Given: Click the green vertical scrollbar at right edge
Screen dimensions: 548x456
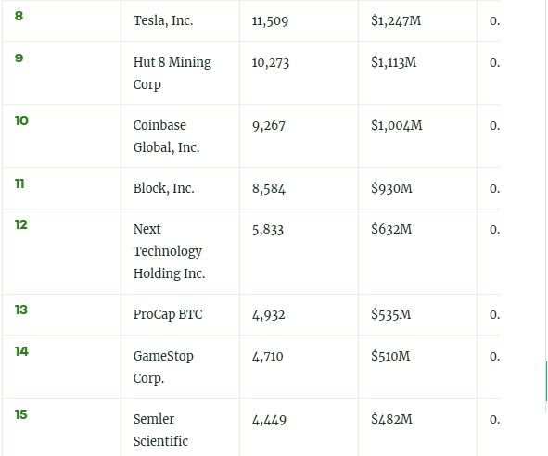Looking at the screenshot, I should (546, 382).
